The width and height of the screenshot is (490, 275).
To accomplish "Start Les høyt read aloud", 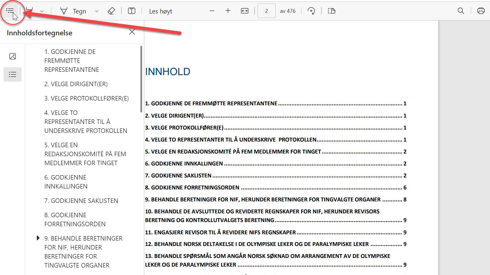I will (160, 11).
